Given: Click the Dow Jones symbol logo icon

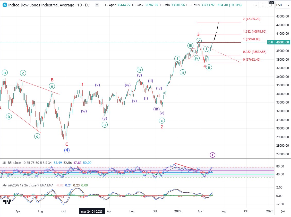Looking at the screenshot, I should coord(5,5).
